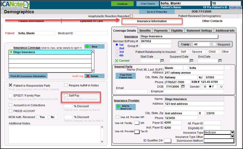The height and width of the screenshot is (149, 243).
Task: Open the orange Audit Log link
Action: pos(77,76)
